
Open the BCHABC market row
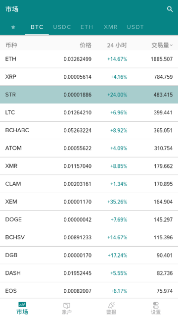[x=89, y=130]
